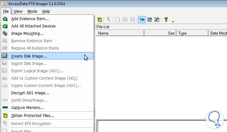Open the Help menu
This screenshot has width=227, height=132.
tap(46, 12)
